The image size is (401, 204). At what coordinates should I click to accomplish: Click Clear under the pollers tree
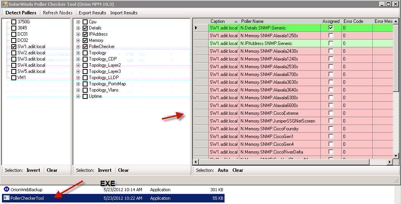(123, 170)
